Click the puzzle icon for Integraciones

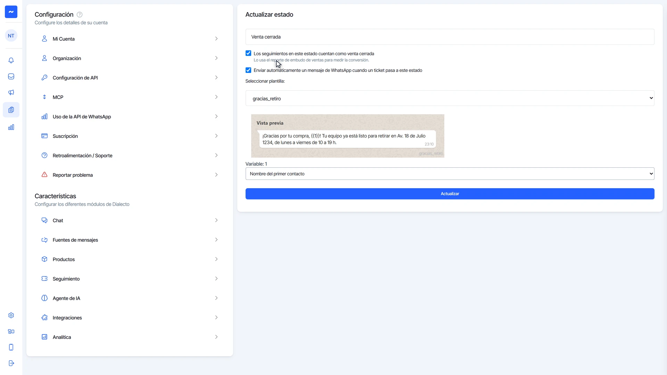(x=44, y=317)
